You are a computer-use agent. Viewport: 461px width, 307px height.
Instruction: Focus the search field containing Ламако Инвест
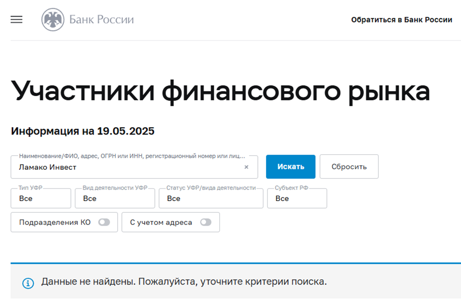click(134, 167)
